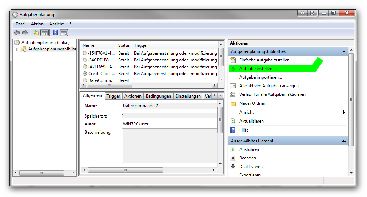
Task: Click the Neuer Ordner folder icon
Action: [x=233, y=103]
